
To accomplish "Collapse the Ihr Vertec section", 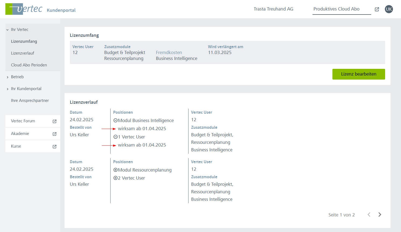I will click(x=8, y=30).
